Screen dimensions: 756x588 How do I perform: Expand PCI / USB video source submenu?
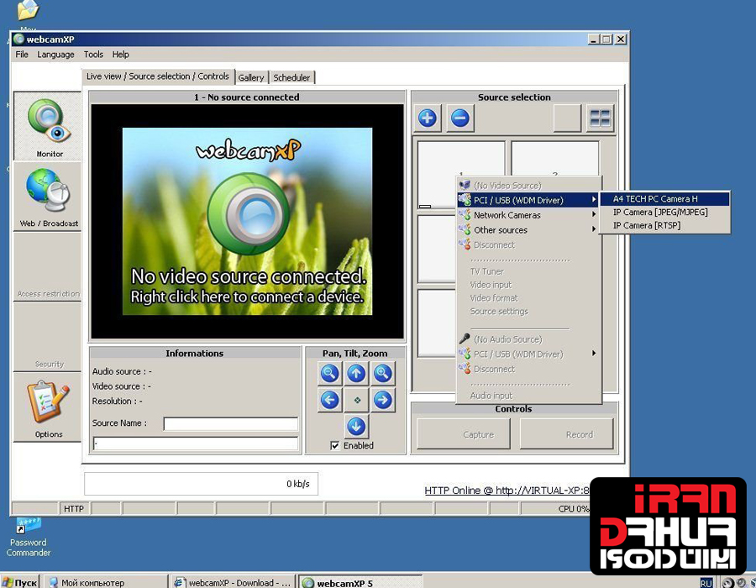coord(529,200)
